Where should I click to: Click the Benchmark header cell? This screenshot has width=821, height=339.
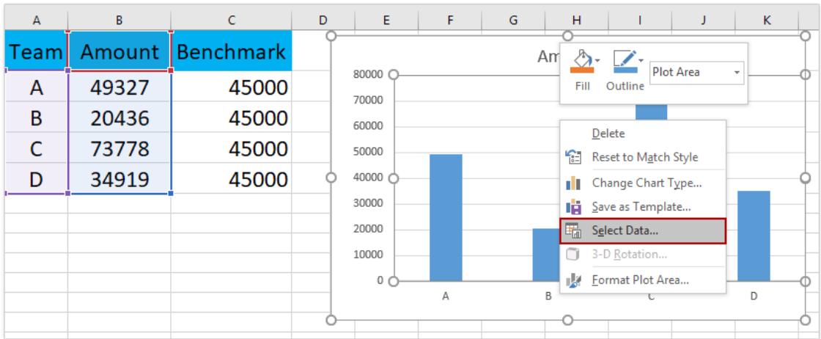click(x=232, y=51)
